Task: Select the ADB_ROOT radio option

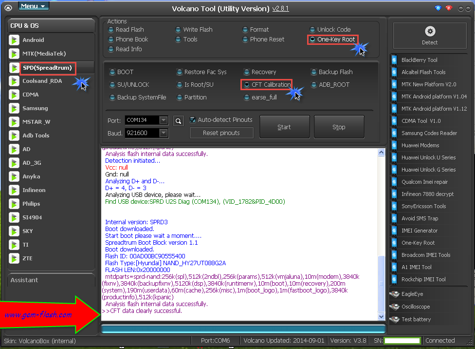Action: click(x=314, y=85)
